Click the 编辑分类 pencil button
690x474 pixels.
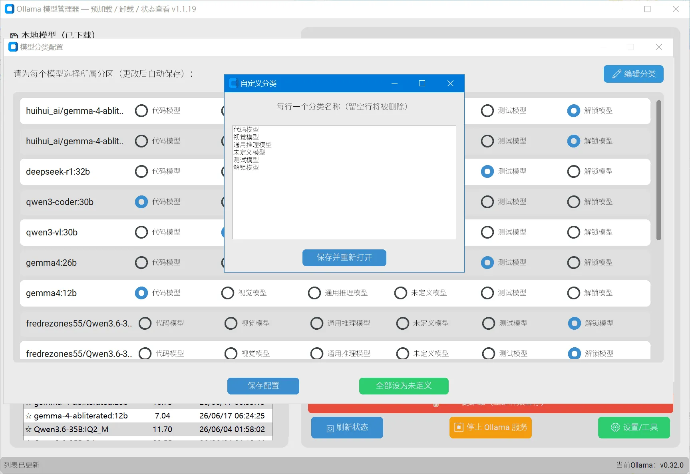pos(633,74)
